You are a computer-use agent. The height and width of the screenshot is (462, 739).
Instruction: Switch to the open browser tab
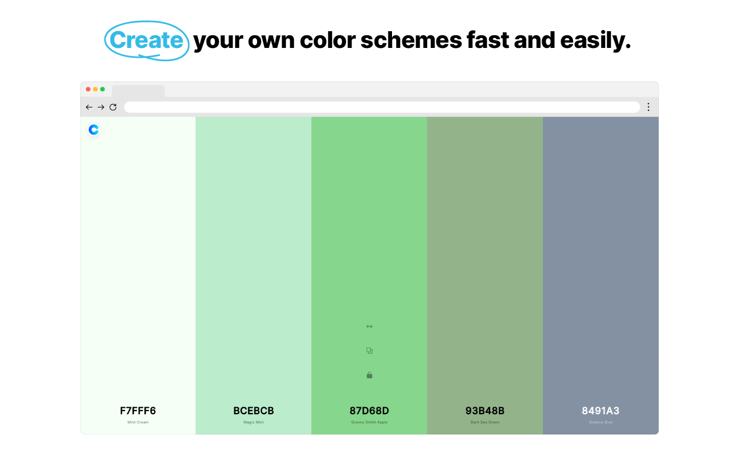[138, 91]
